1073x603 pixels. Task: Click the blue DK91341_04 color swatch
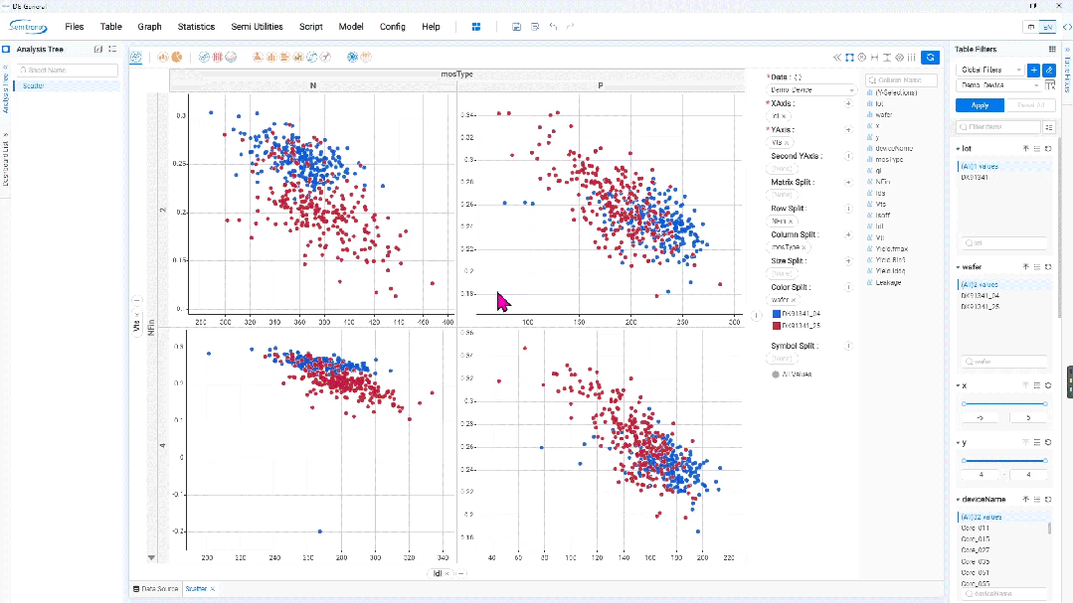pyautogui.click(x=777, y=314)
